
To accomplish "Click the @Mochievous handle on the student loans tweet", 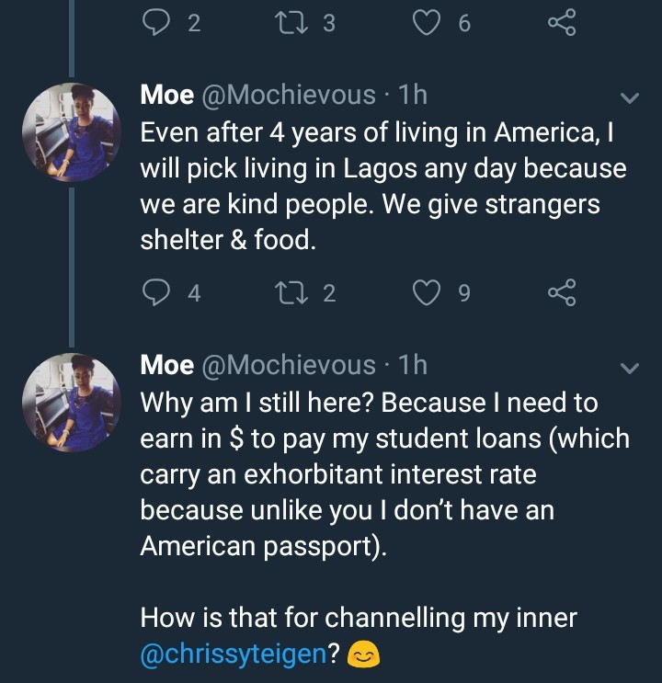I will [288, 365].
